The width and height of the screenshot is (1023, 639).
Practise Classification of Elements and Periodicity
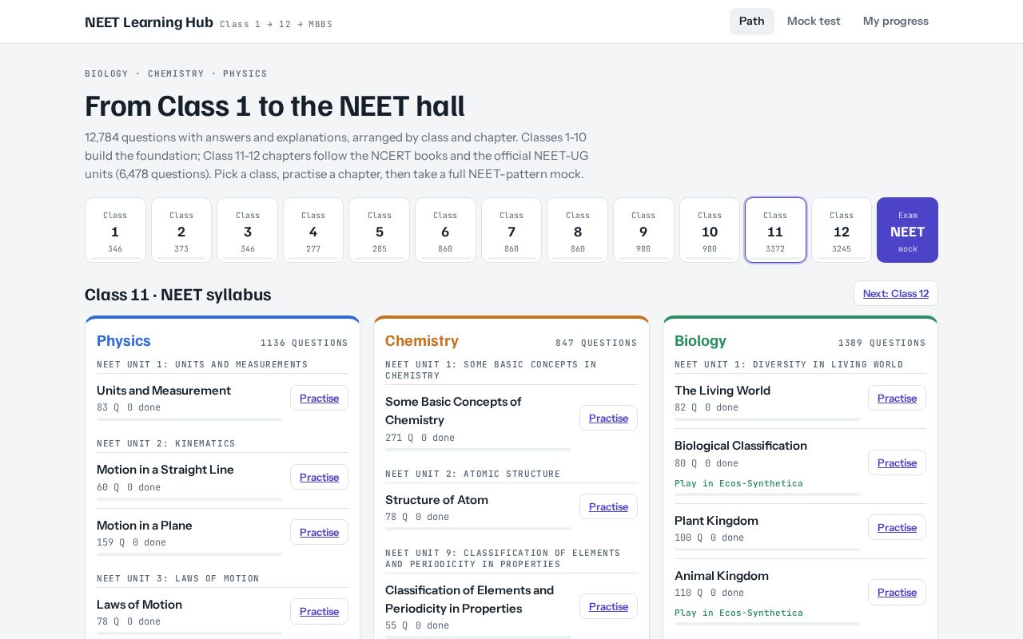608,606
